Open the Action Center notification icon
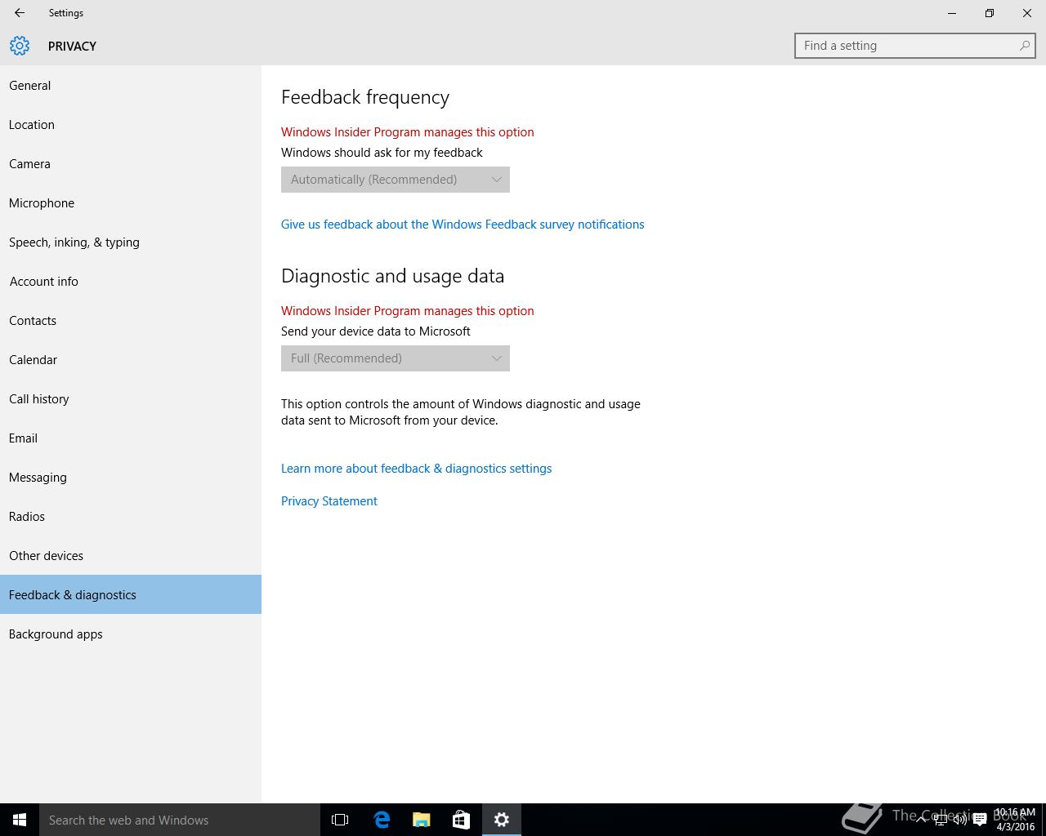Viewport: 1046px width, 836px height. [980, 820]
